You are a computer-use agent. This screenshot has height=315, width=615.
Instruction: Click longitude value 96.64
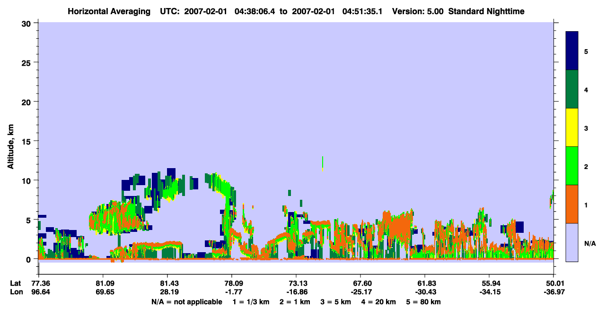point(41,292)
